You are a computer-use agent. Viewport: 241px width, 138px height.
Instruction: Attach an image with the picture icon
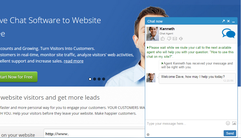click(x=234, y=123)
